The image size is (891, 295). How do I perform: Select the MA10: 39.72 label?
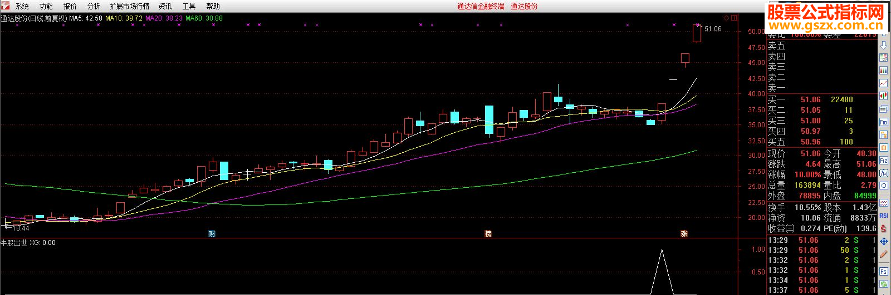(x=124, y=18)
